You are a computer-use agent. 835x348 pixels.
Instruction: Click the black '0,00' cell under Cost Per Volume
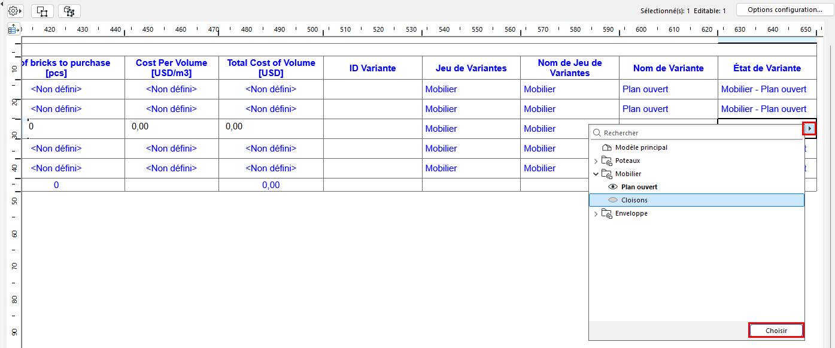tap(171, 128)
